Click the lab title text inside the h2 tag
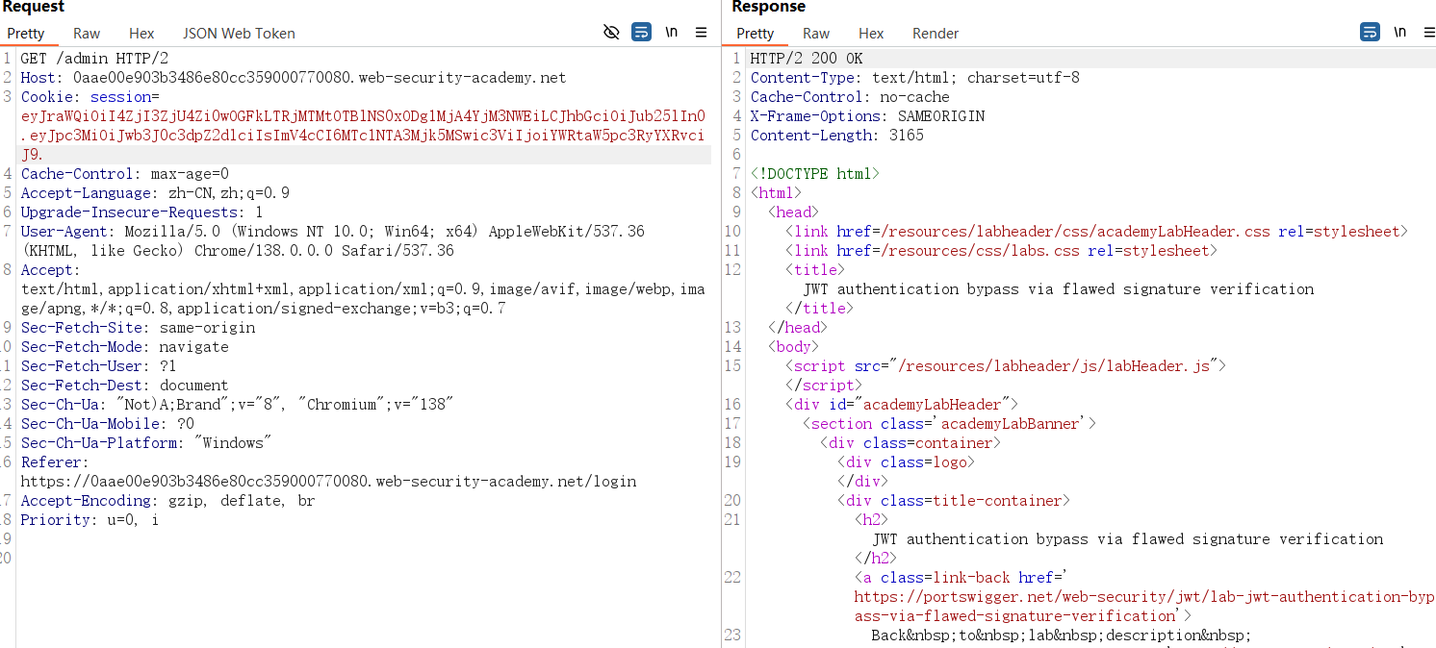This screenshot has height=648, width=1436. point(1128,539)
